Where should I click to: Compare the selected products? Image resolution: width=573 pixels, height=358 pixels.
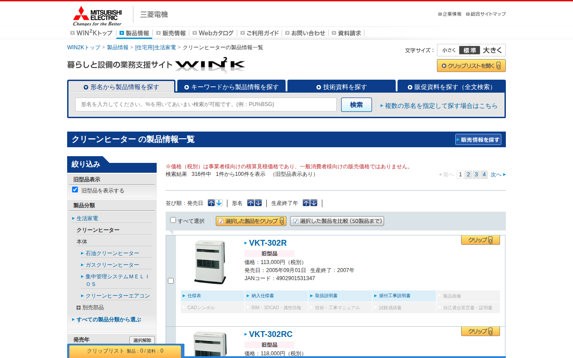click(x=337, y=221)
